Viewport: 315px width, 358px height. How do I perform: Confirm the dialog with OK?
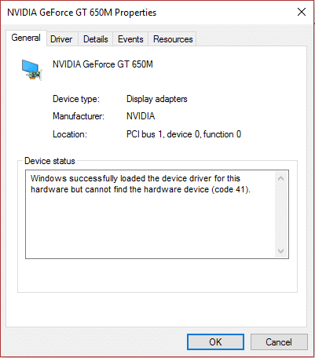coord(215,342)
